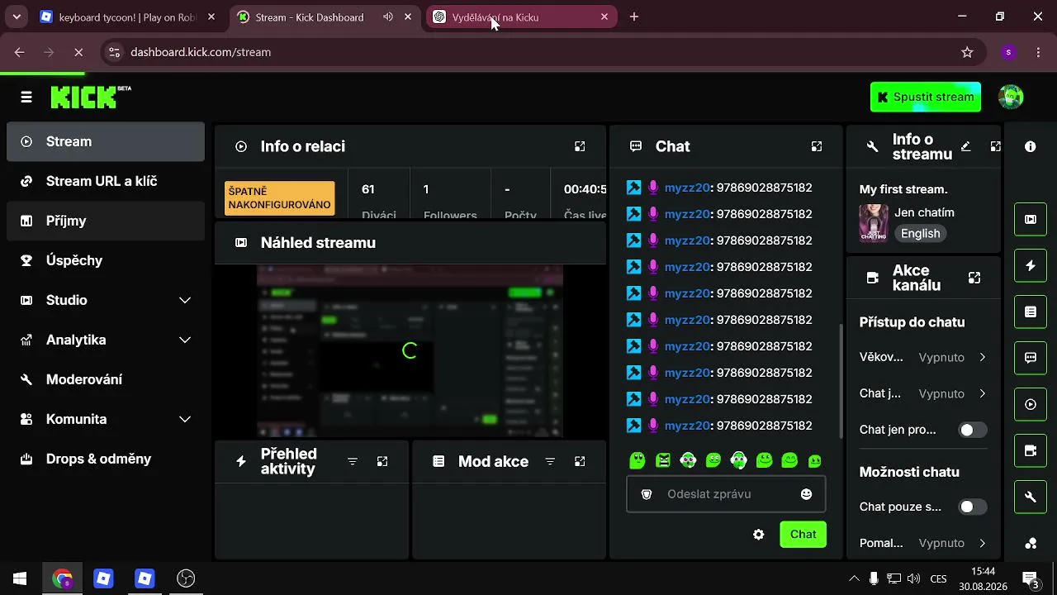The width and height of the screenshot is (1057, 595).
Task: Open Moderování in the sidebar
Action: (106, 379)
